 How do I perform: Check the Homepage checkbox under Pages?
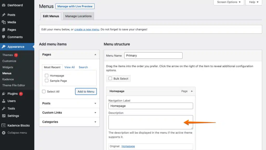(46, 75)
